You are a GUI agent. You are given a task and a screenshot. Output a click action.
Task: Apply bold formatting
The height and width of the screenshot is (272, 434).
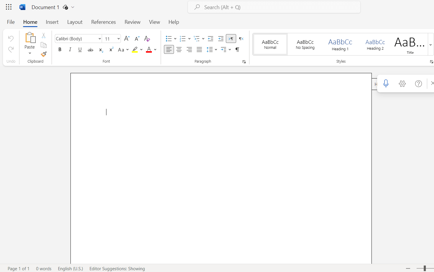coord(60,49)
